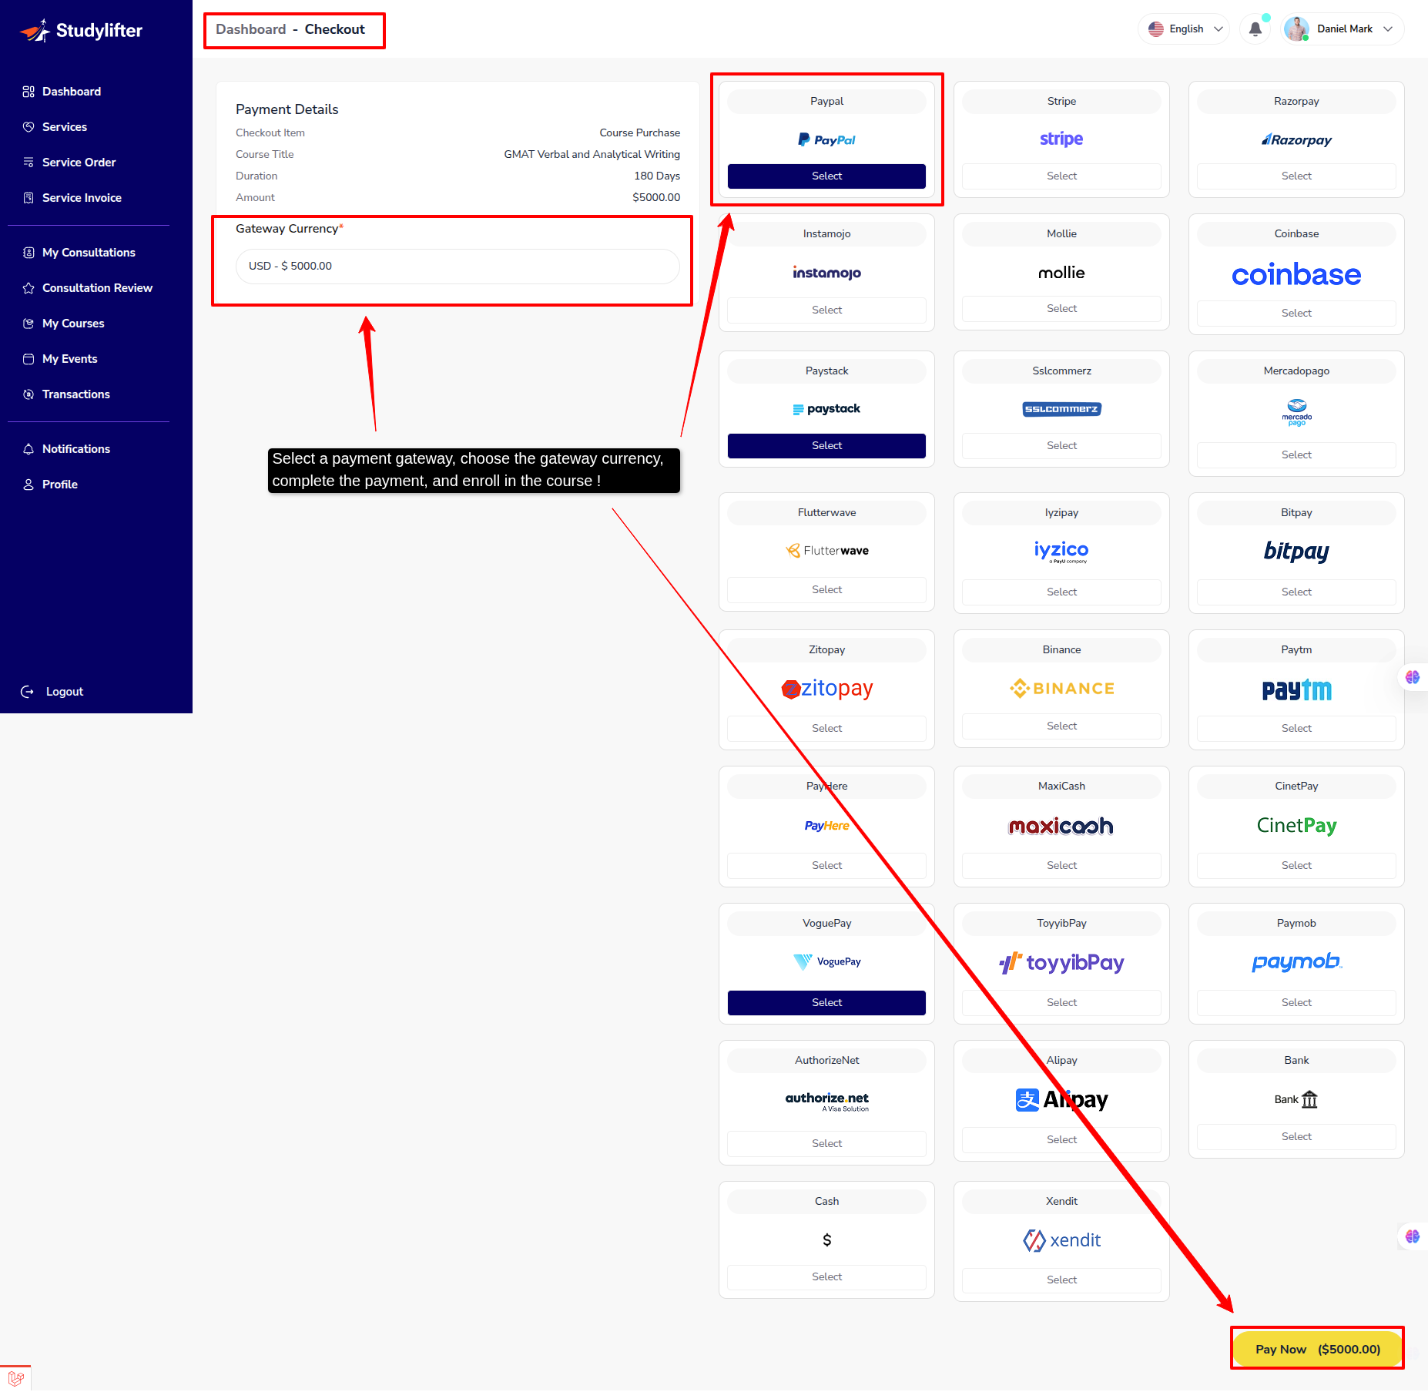Viewport: 1428px width, 1392px height.
Task: Click the Logout icon in sidebar
Action: 27,692
